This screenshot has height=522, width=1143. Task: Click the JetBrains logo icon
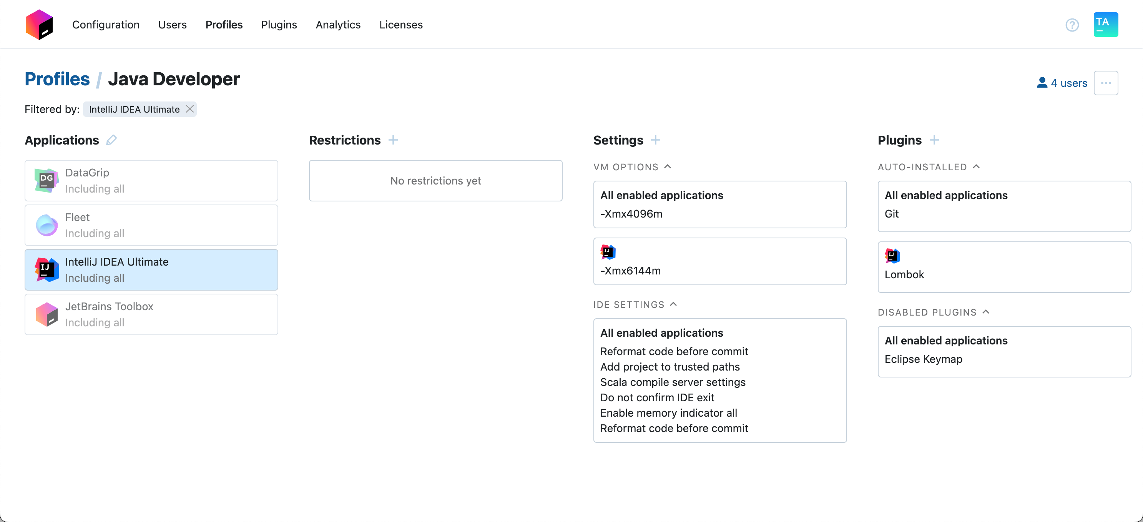coord(40,25)
